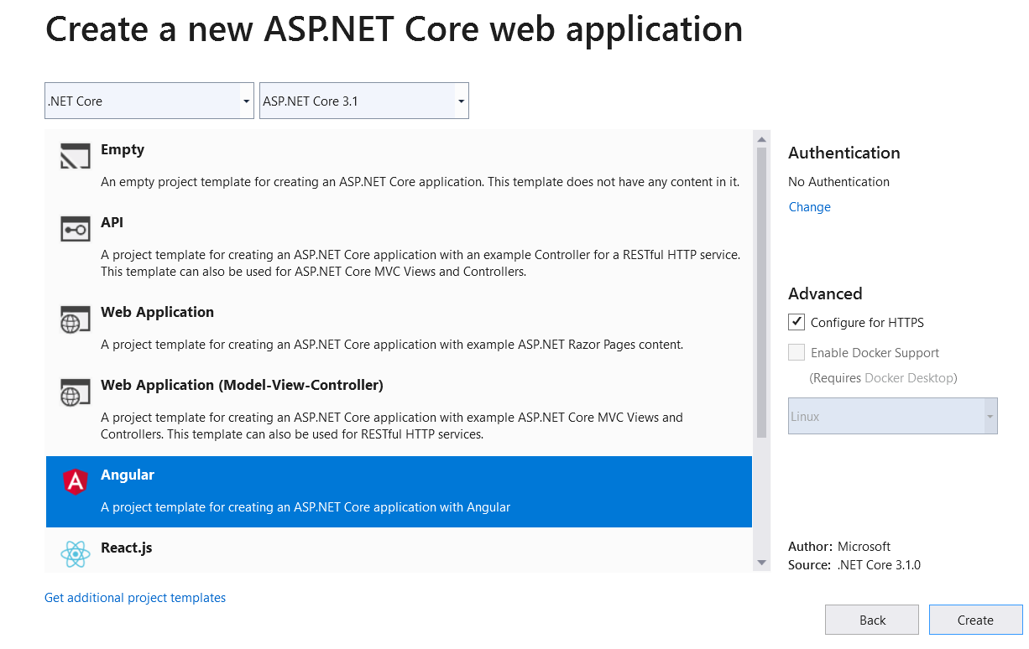Open Get additional project templates link
1029x649 pixels.
point(135,598)
